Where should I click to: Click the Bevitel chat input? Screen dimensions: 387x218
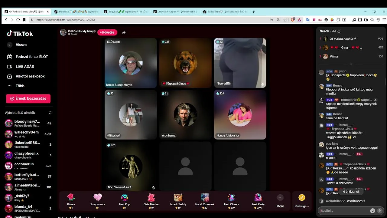coord(345,210)
